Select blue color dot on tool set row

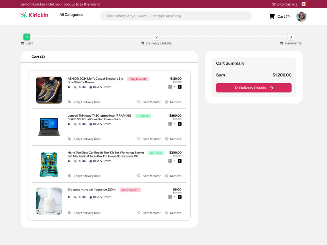(91, 161)
